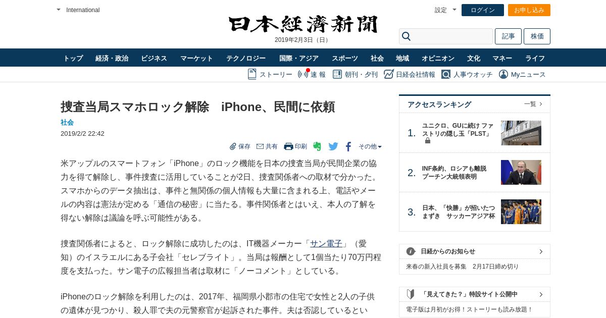Expand the 特設サイト公開中 chevron
The width and height of the screenshot is (606, 318).
click(x=541, y=294)
